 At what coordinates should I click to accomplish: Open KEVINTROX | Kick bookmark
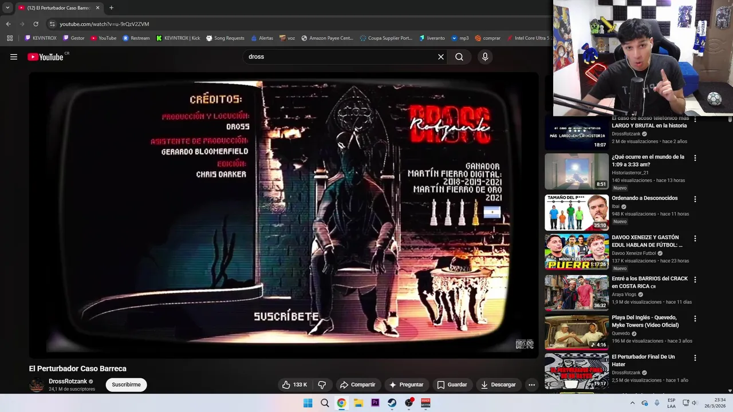coord(178,38)
